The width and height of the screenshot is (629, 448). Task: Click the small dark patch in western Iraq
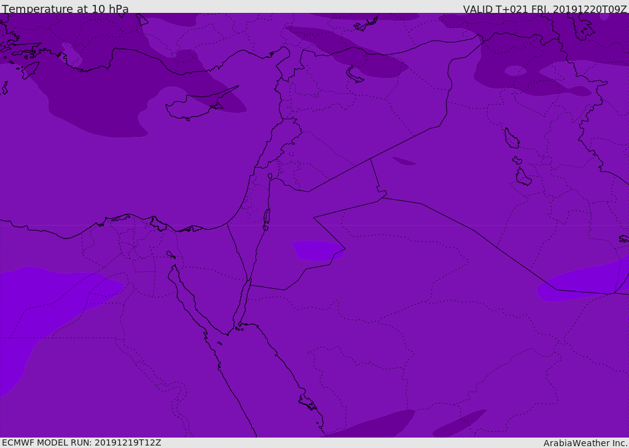coord(404,161)
